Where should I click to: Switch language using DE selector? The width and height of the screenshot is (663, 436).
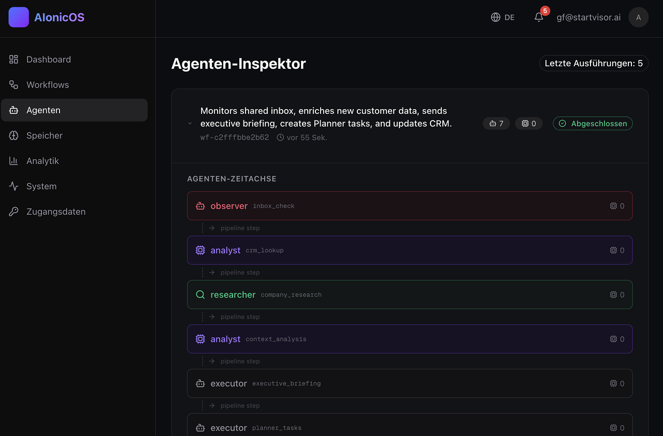tap(509, 17)
